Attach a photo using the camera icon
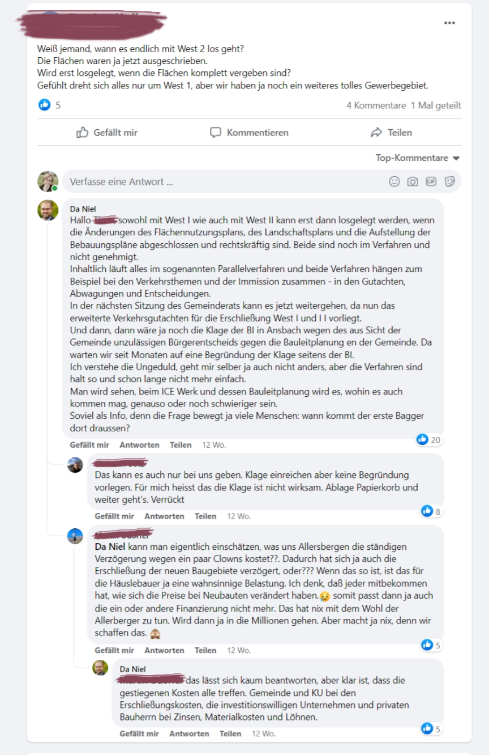489x755 pixels. pos(413,181)
